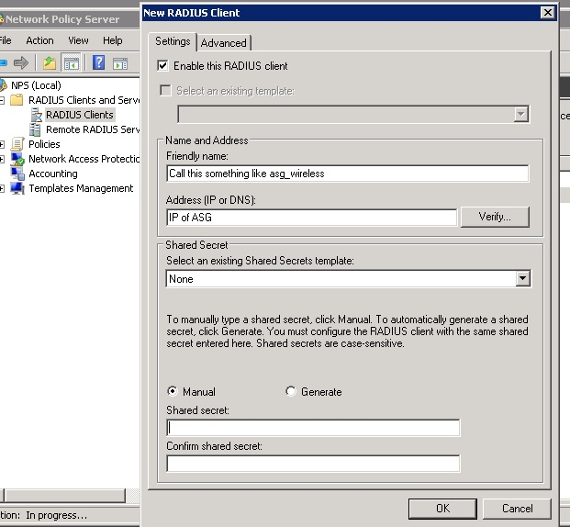The height and width of the screenshot is (527, 570).
Task: Click OK to create the RADIUS client
Action: tap(442, 509)
